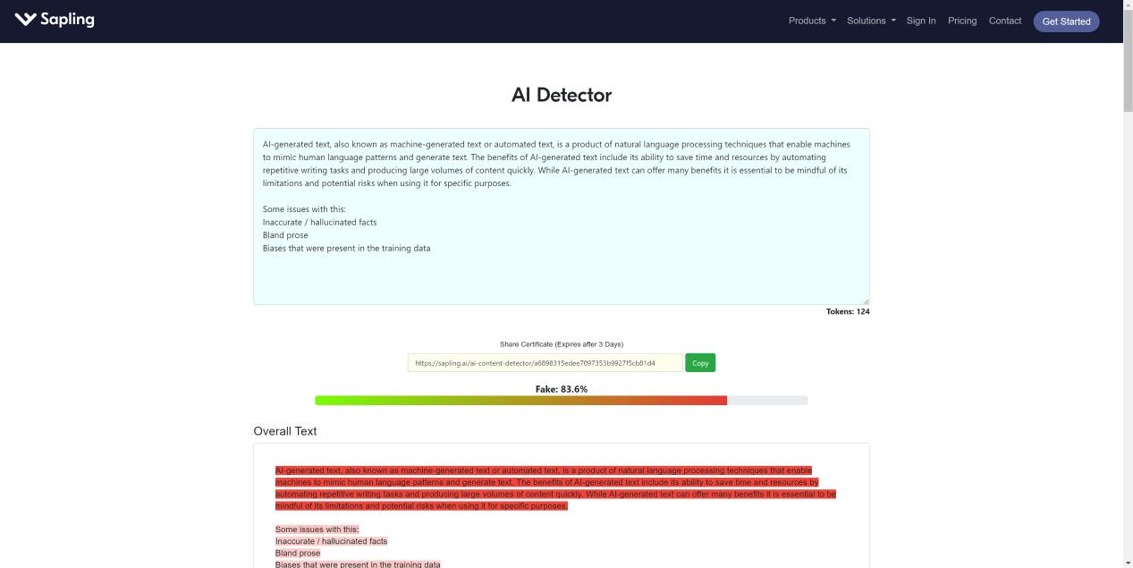Viewport: 1133px width, 568px height.
Task: Click the Fake 83.6% progress bar
Action: [561, 401]
